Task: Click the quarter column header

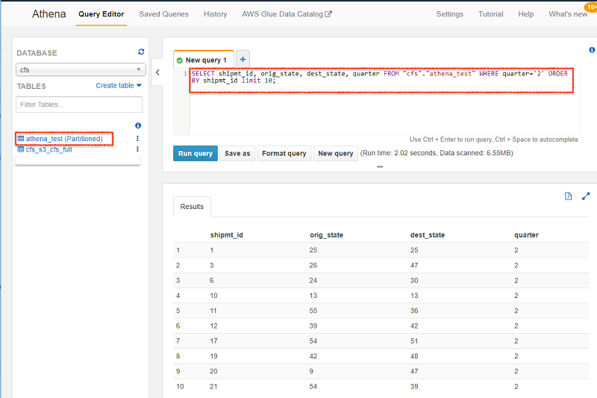Action: 526,235
